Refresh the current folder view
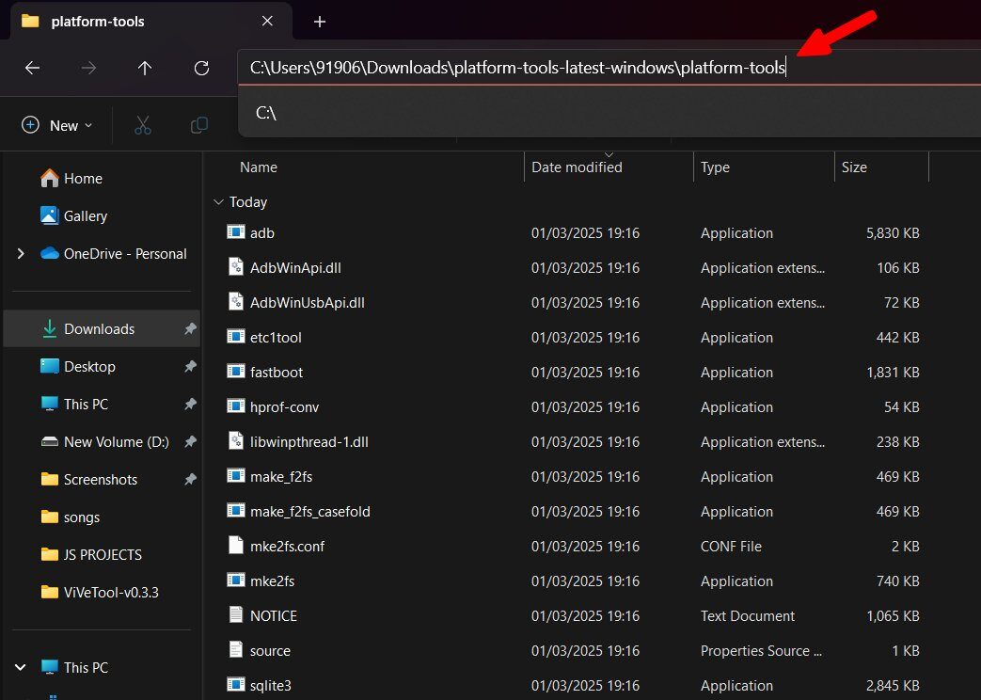This screenshot has width=981, height=700. click(201, 68)
